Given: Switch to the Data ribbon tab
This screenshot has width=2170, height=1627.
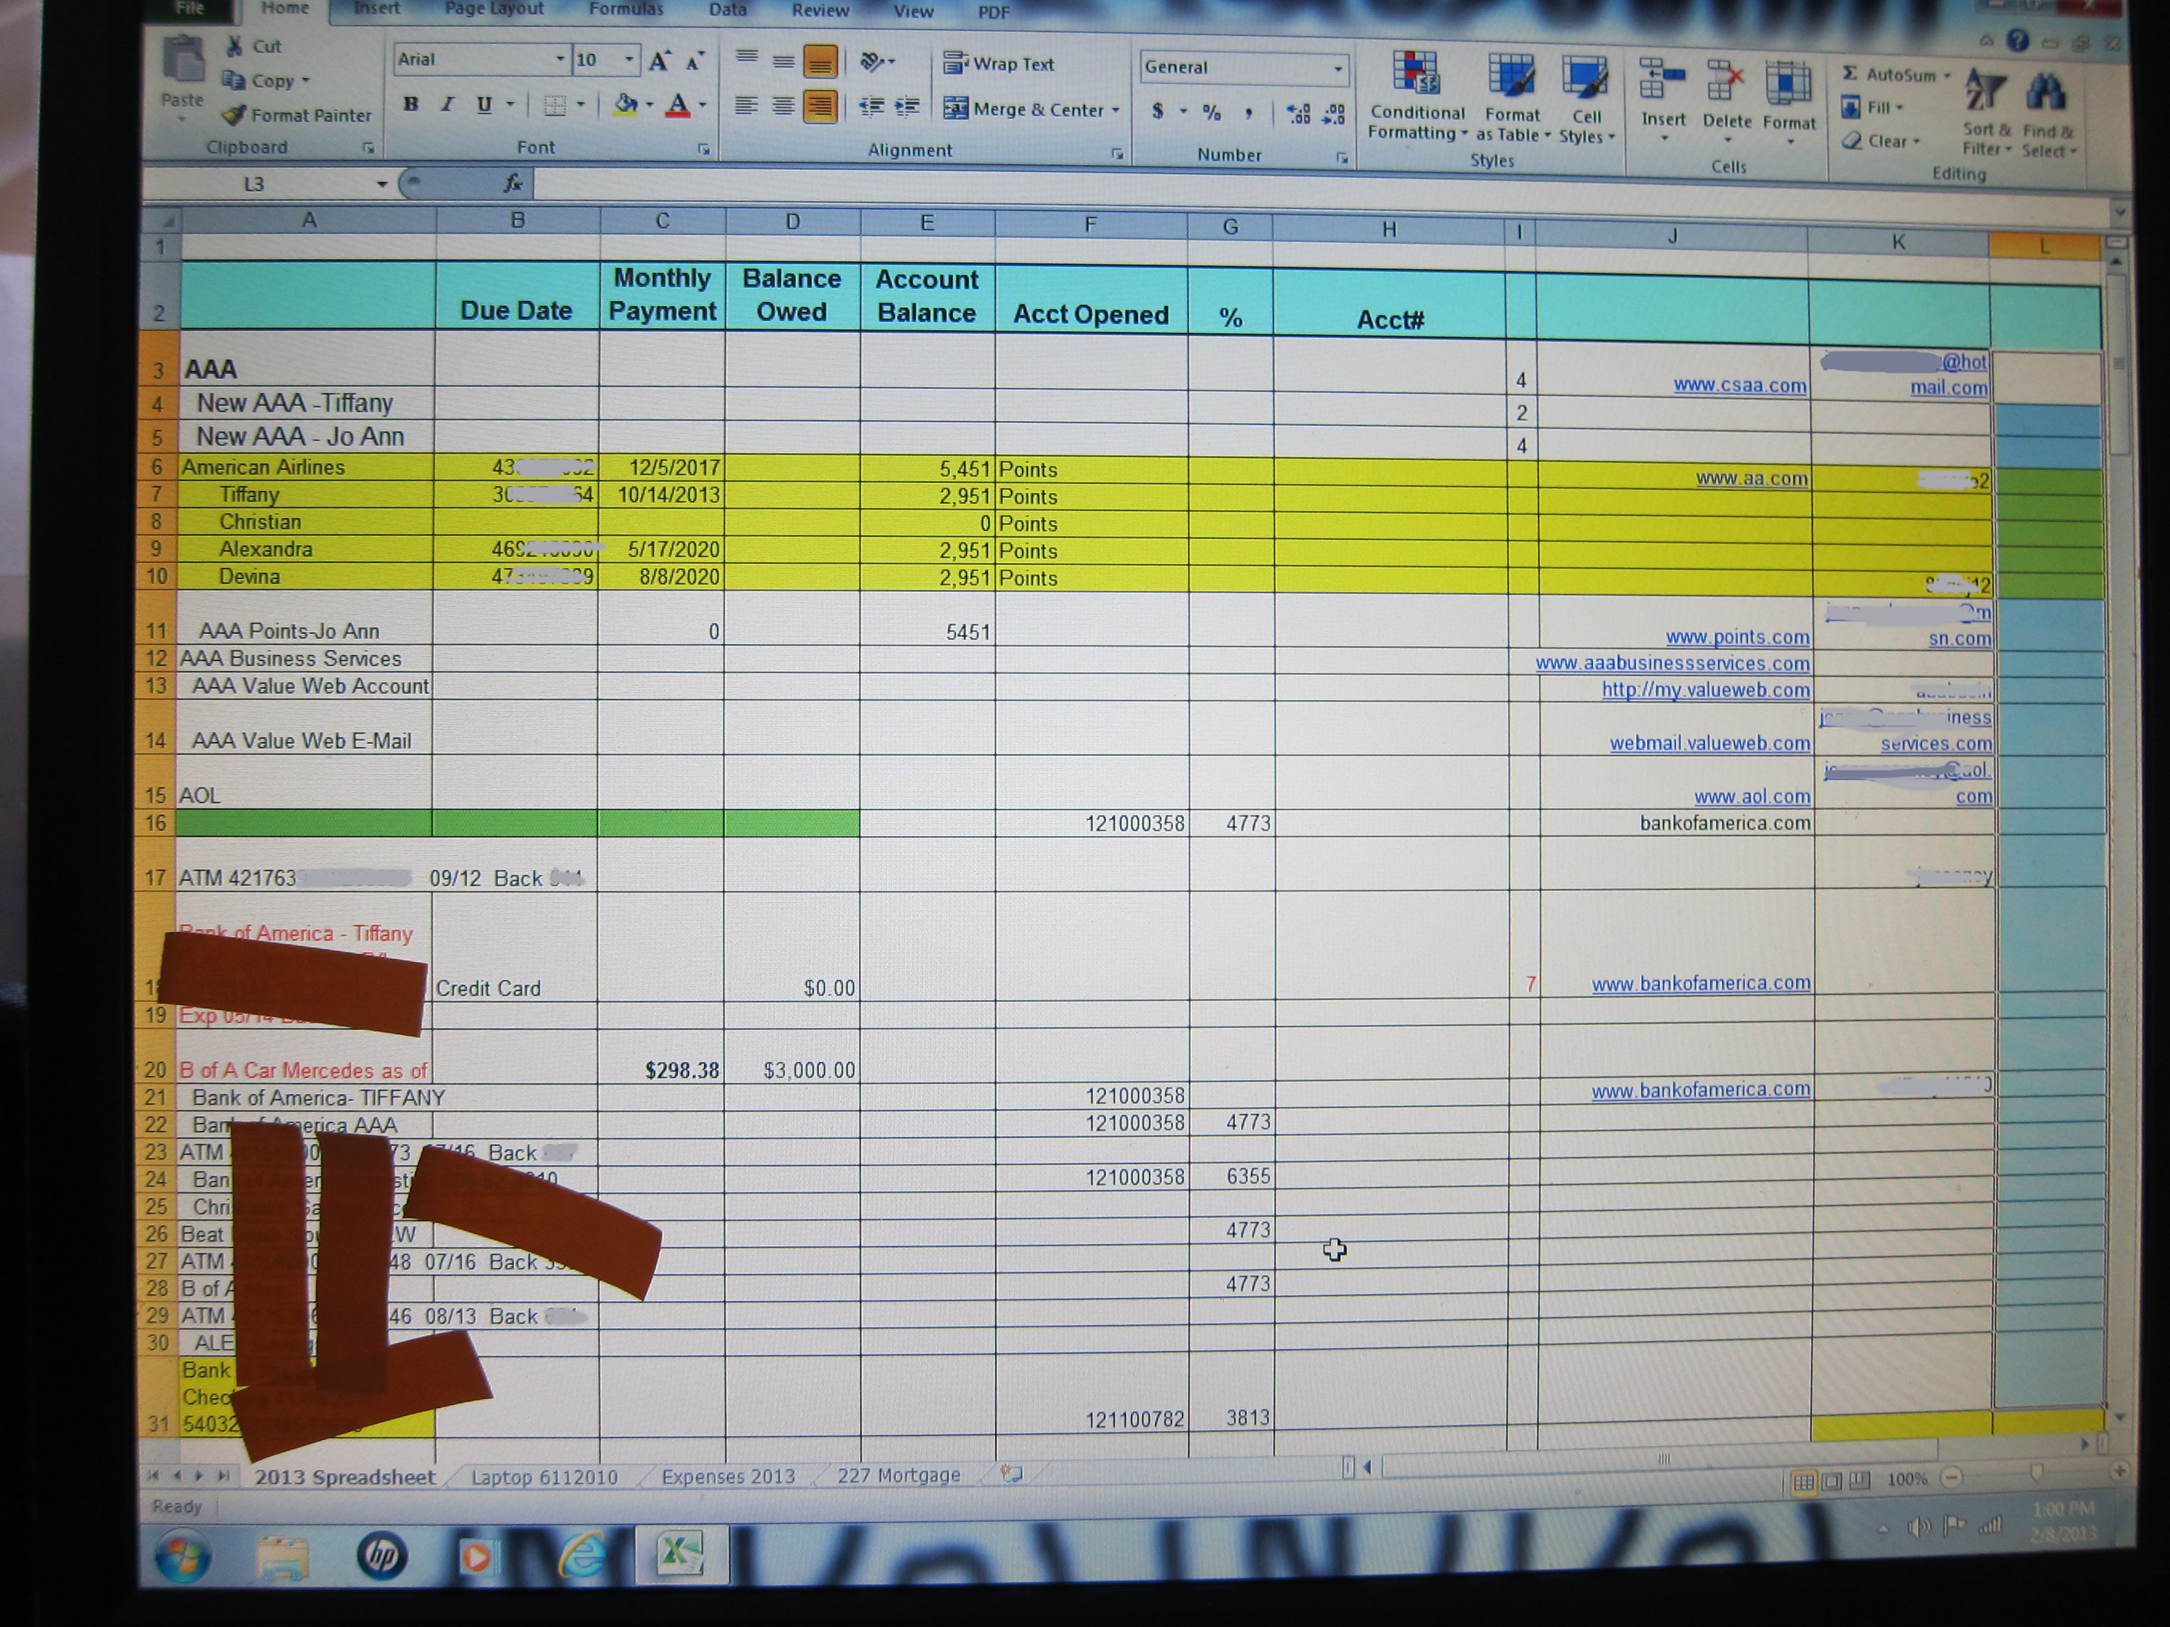Looking at the screenshot, I should pyautogui.click(x=728, y=10).
